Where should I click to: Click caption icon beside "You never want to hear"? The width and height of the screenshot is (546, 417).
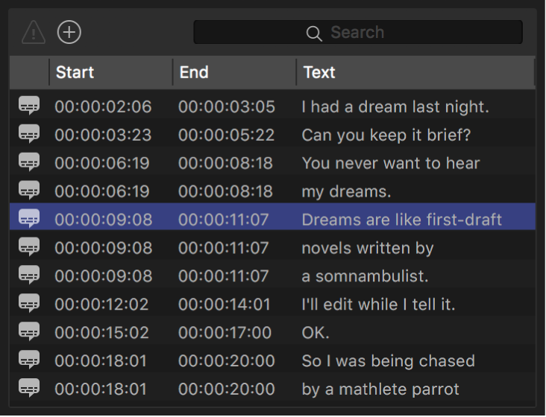[x=29, y=162]
